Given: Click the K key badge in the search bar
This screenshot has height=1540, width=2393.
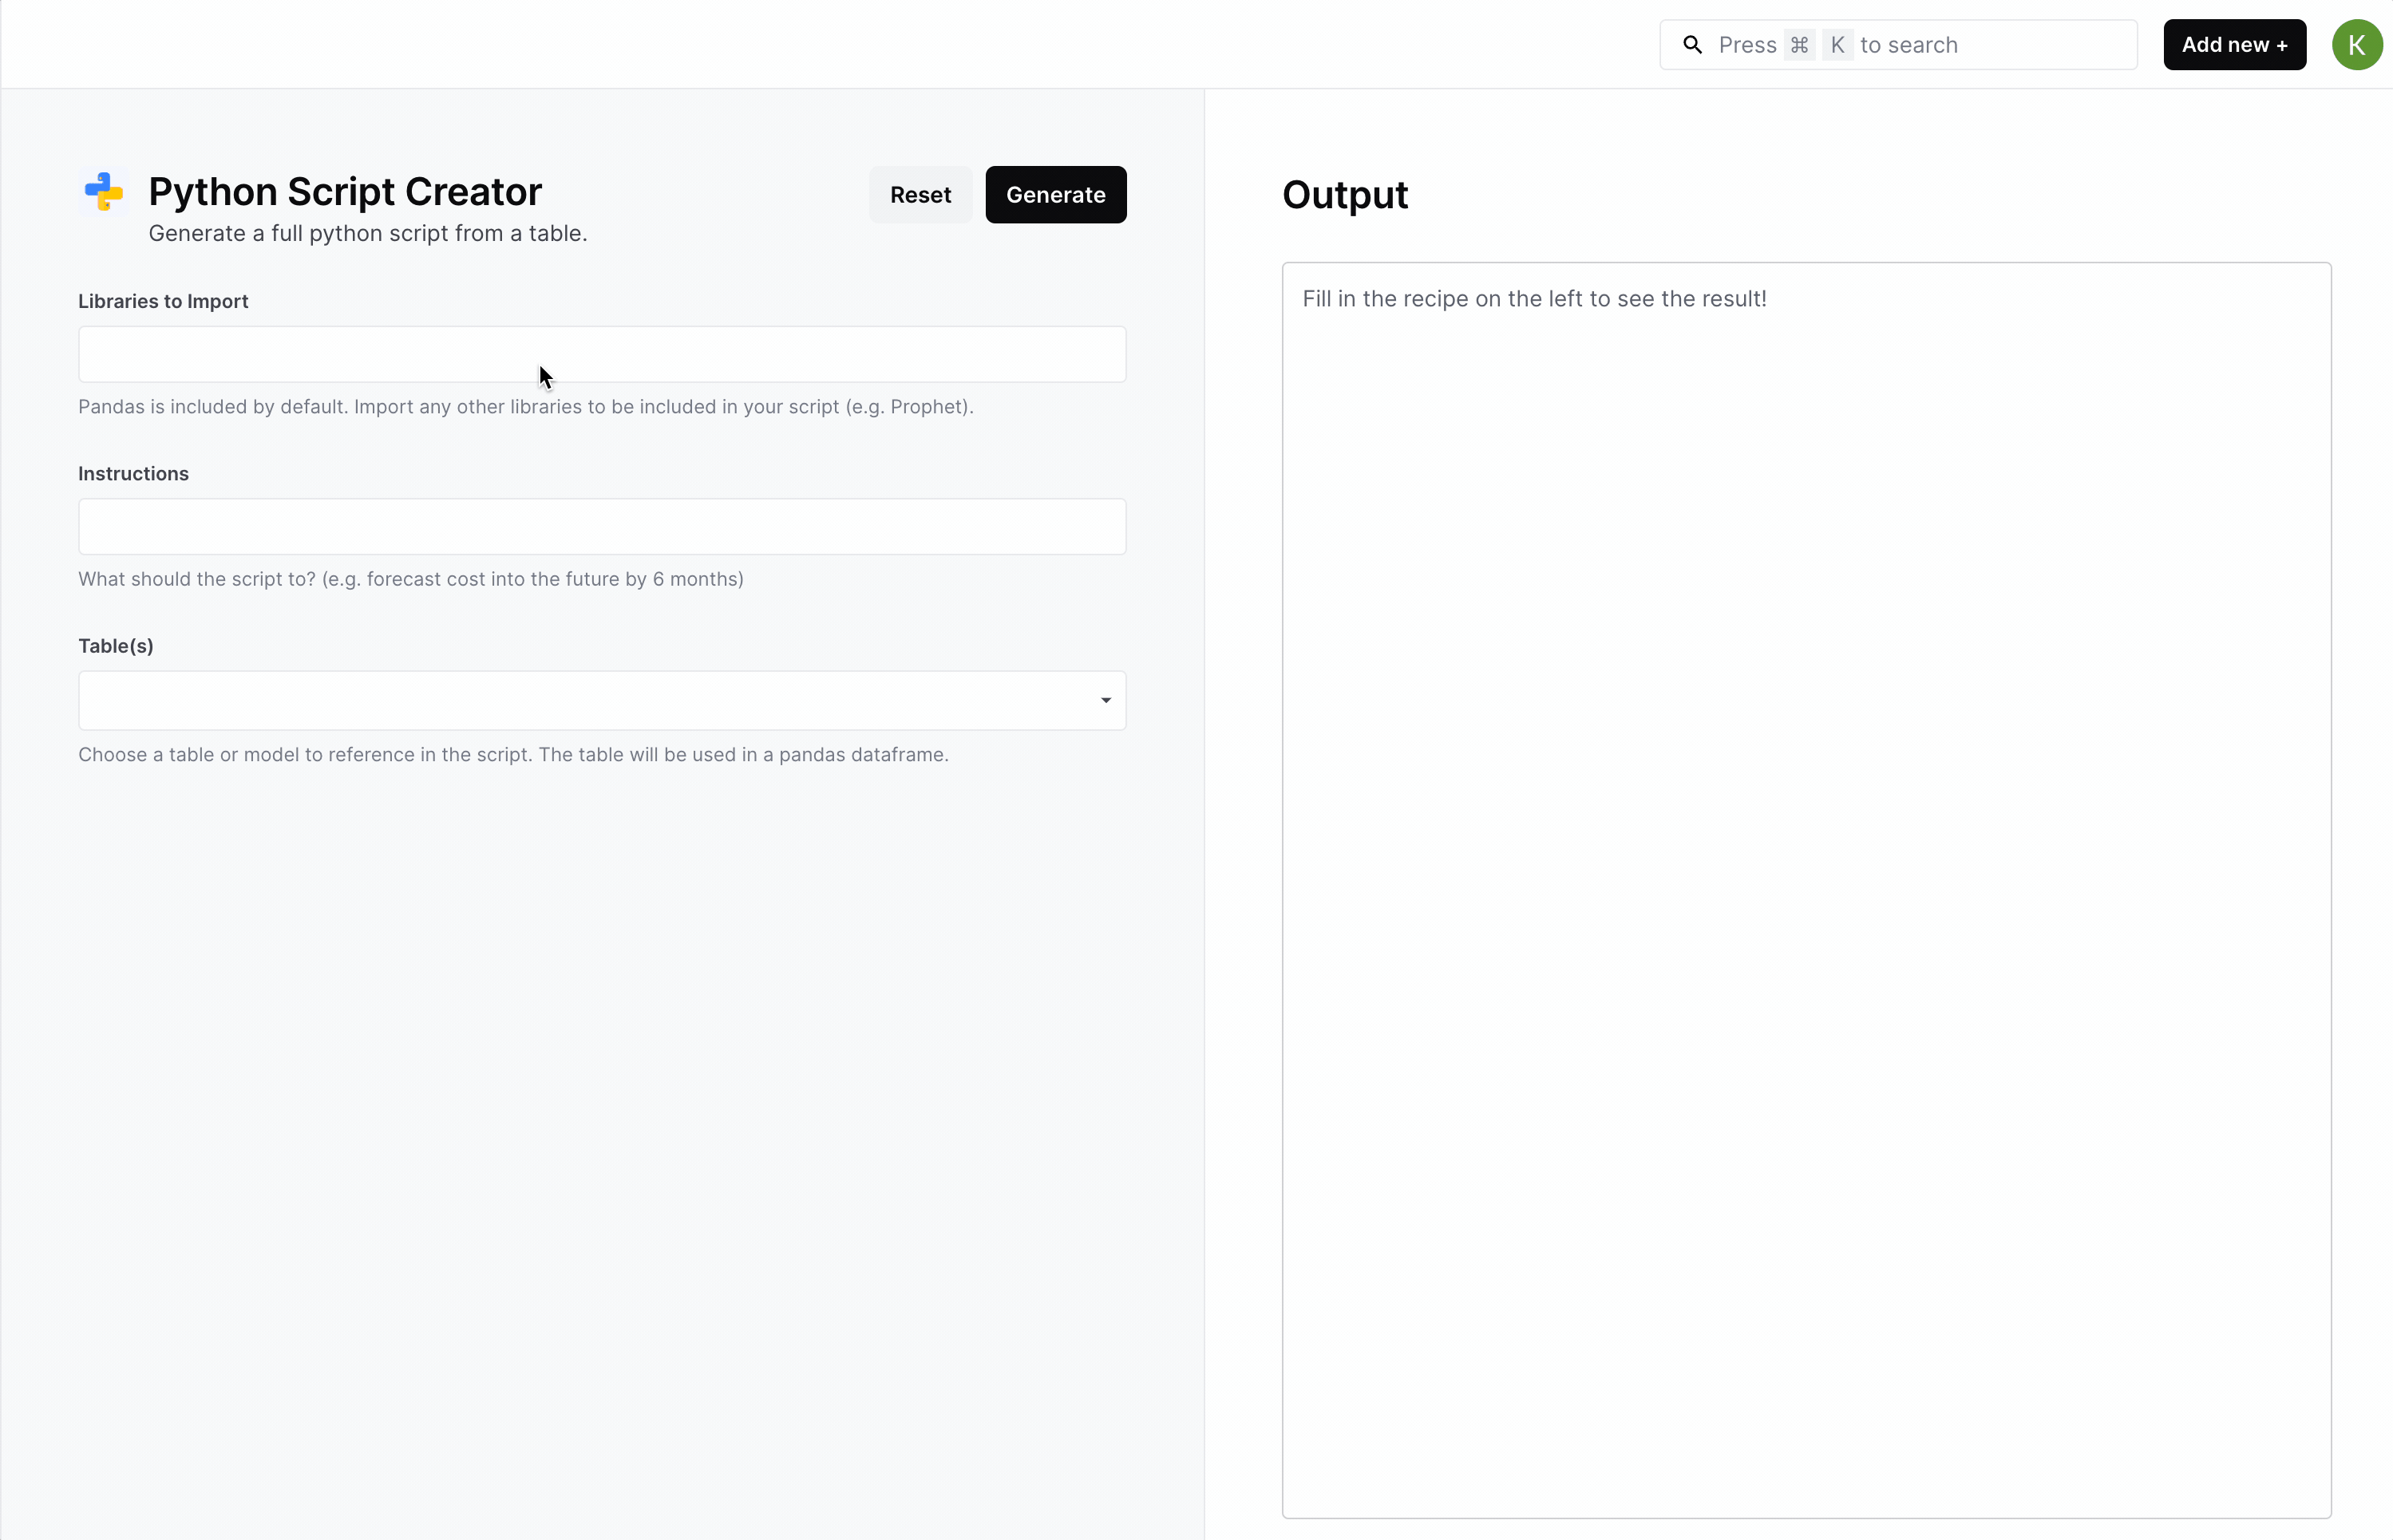Looking at the screenshot, I should point(1837,44).
